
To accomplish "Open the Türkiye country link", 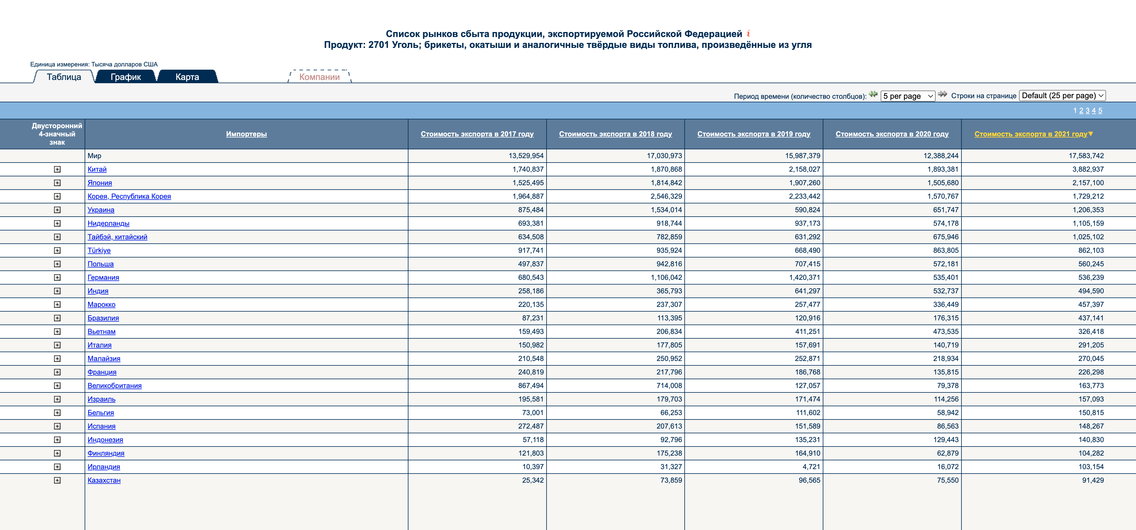I will pyautogui.click(x=99, y=251).
